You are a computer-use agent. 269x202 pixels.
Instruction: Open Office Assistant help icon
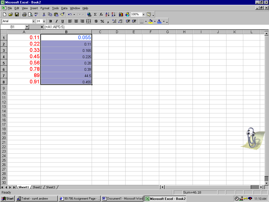pyautogui.click(x=149, y=14)
